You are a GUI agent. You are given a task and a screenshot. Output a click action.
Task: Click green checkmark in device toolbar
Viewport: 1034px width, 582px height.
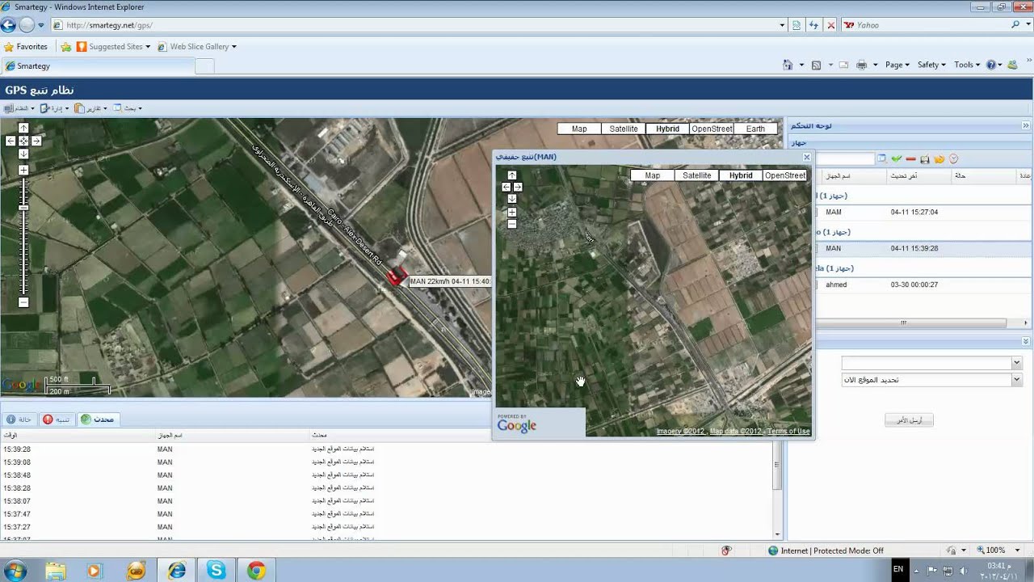pos(896,159)
